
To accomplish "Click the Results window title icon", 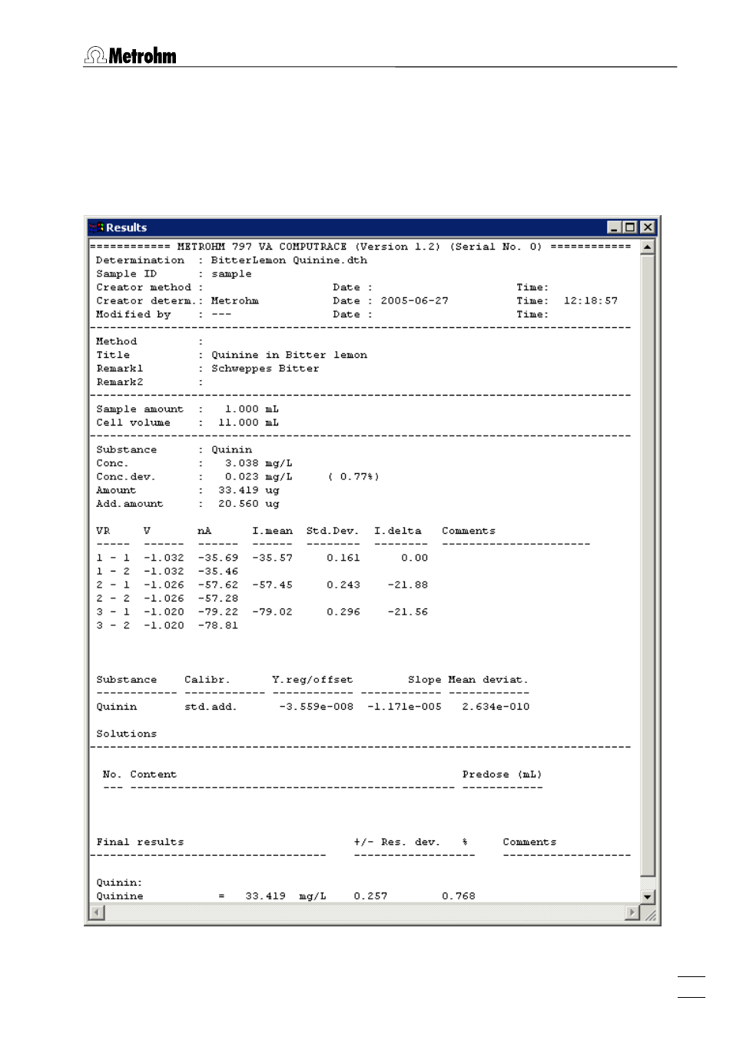I will pyautogui.click(x=97, y=227).
